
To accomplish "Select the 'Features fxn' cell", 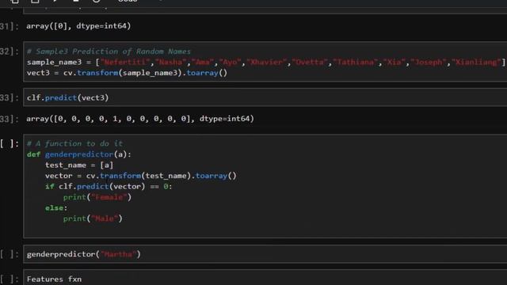I will 265,278.
